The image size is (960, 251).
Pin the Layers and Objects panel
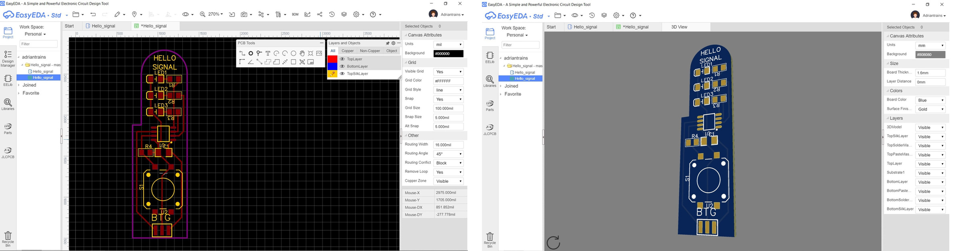pos(388,43)
